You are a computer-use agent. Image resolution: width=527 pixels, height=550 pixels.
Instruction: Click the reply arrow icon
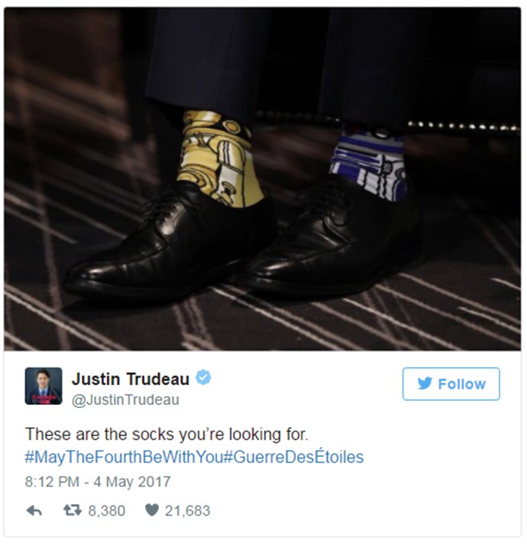(34, 511)
